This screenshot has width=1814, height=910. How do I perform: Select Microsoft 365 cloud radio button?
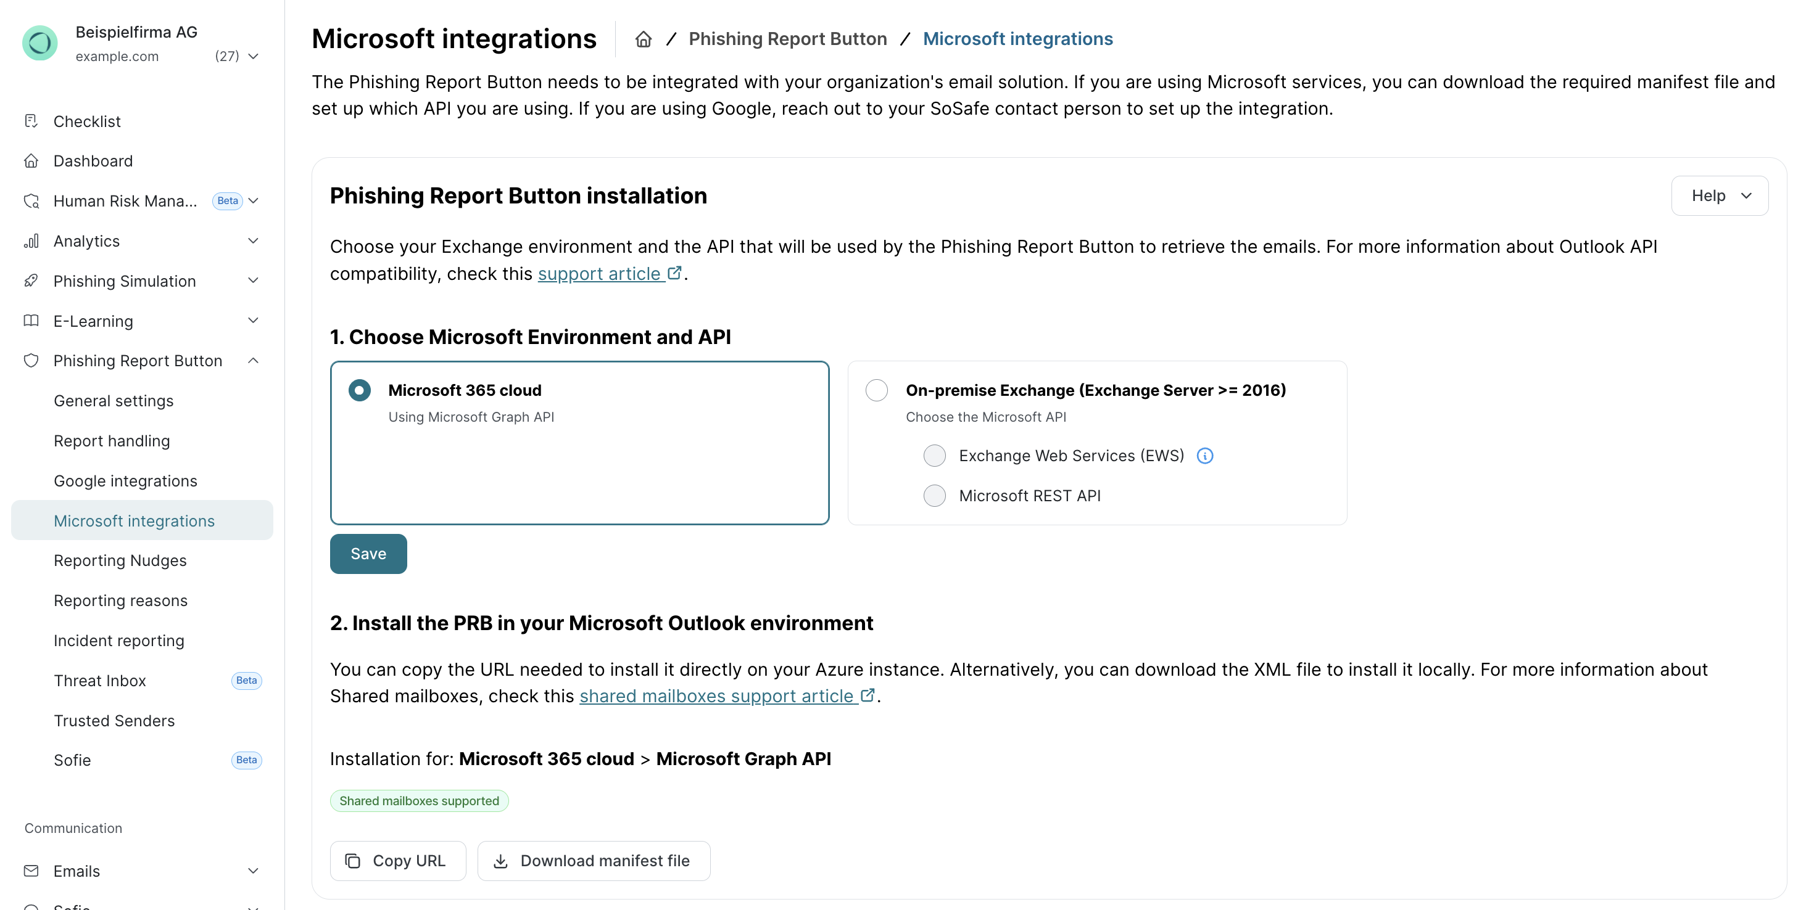359,390
